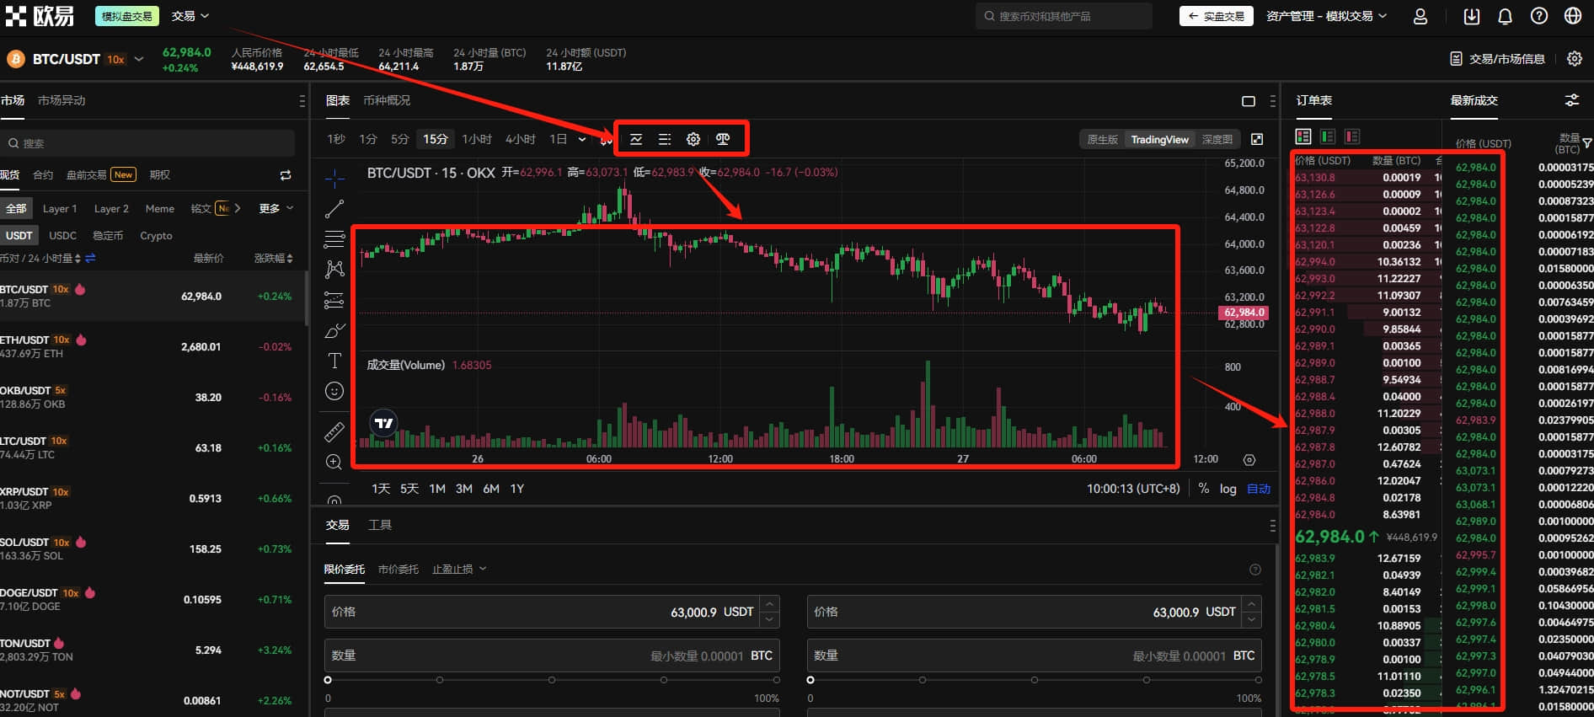Open notifications bell icon

[1506, 16]
